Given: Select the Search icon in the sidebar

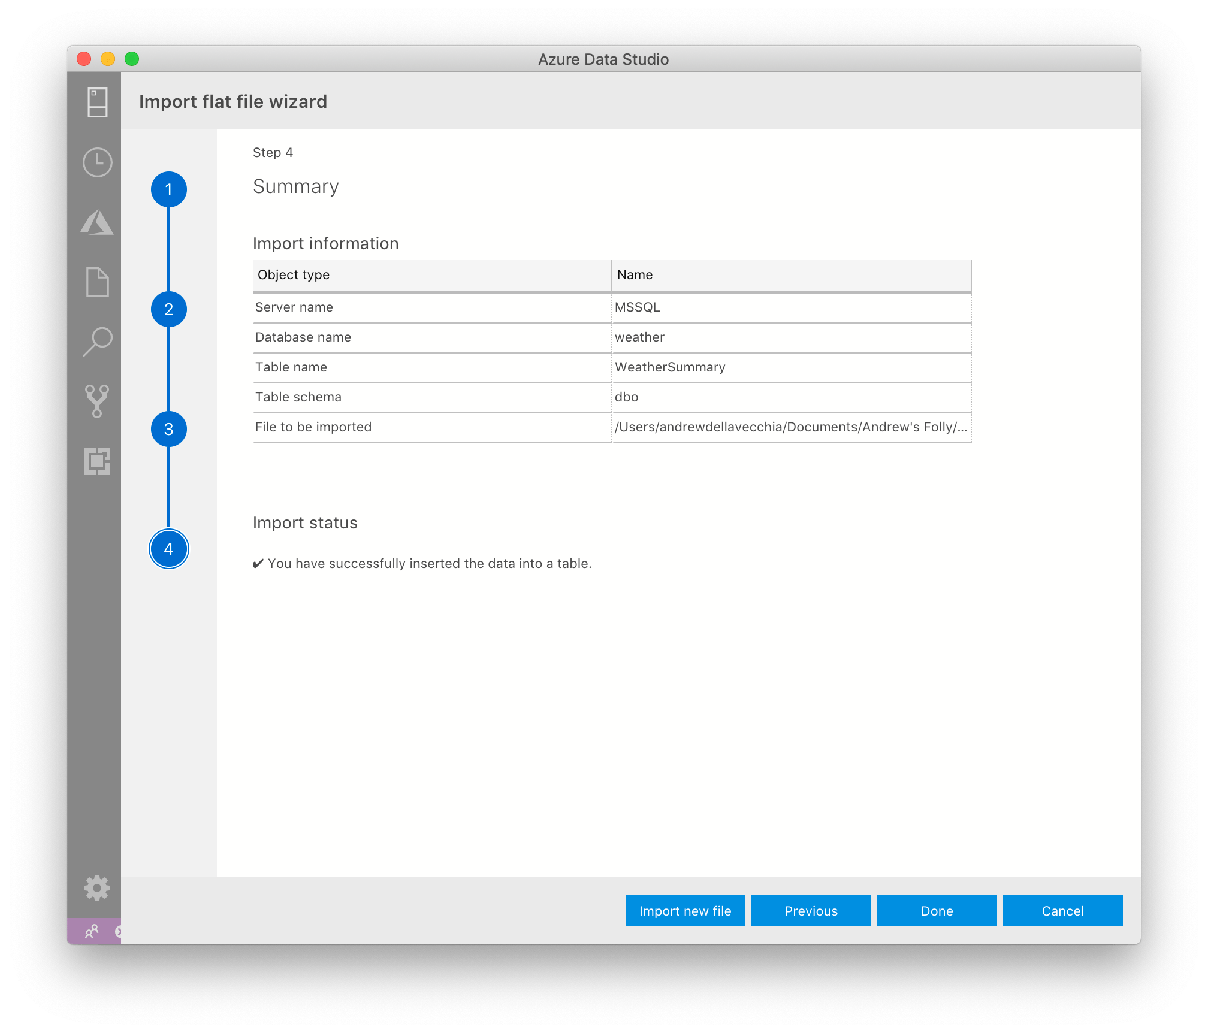Looking at the screenshot, I should coord(96,342).
